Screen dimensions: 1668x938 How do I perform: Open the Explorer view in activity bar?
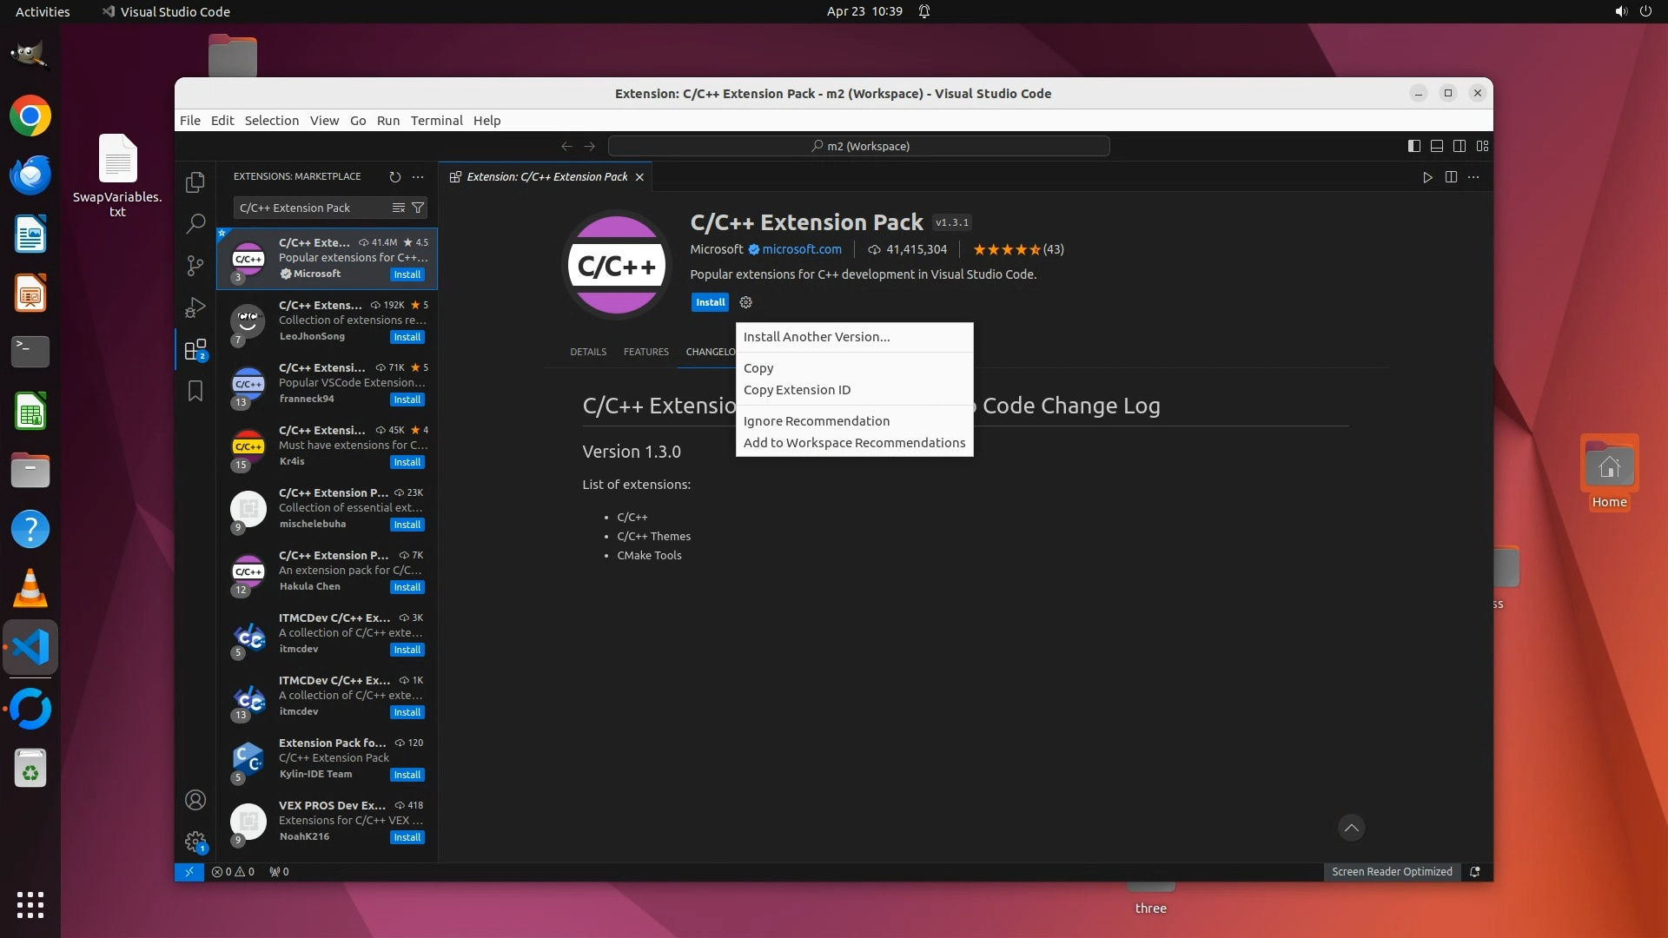click(195, 182)
